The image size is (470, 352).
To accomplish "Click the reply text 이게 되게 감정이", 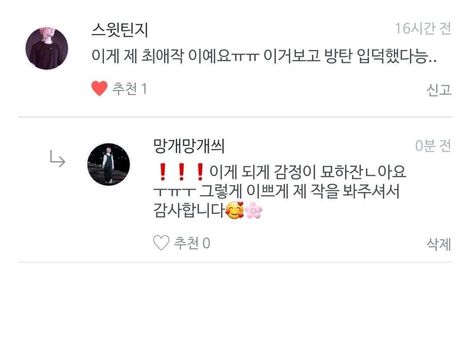I will point(262,172).
